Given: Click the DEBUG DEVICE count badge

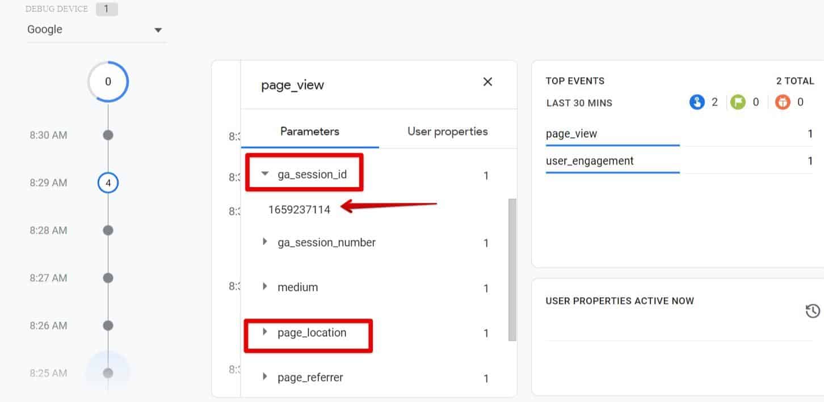Looking at the screenshot, I should [107, 9].
